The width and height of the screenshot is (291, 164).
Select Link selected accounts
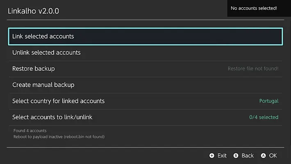(145, 37)
